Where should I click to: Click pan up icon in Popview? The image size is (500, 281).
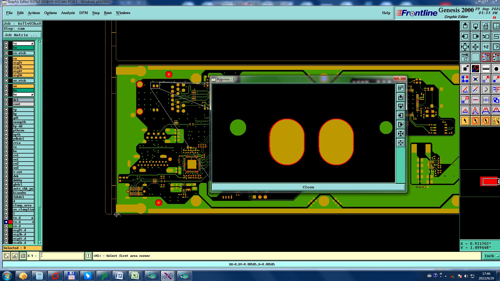pos(401,97)
